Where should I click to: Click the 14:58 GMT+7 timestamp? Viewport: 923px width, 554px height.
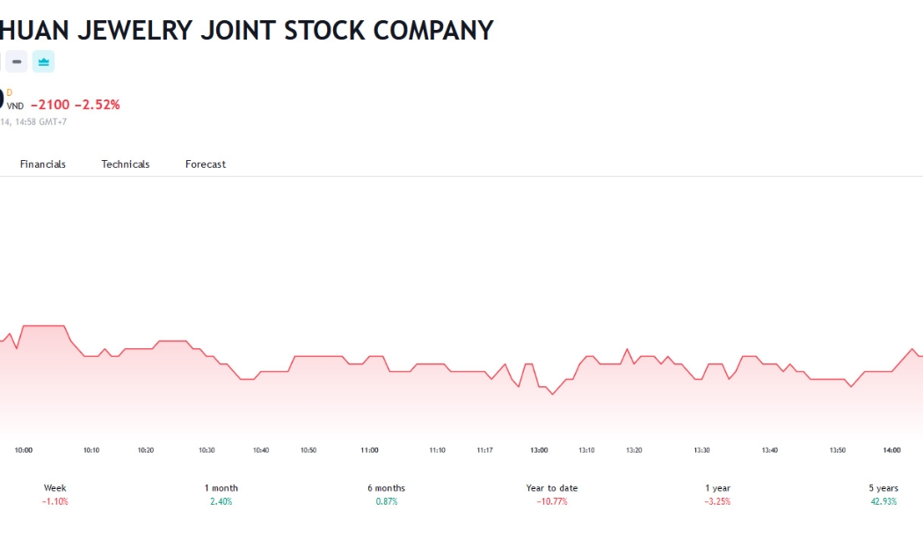coord(40,122)
